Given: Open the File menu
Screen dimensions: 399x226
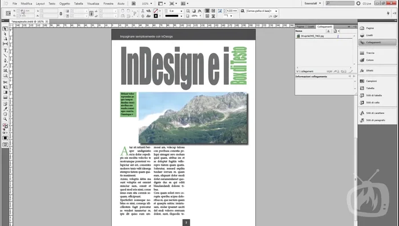Looking at the screenshot, I should tap(15, 3).
